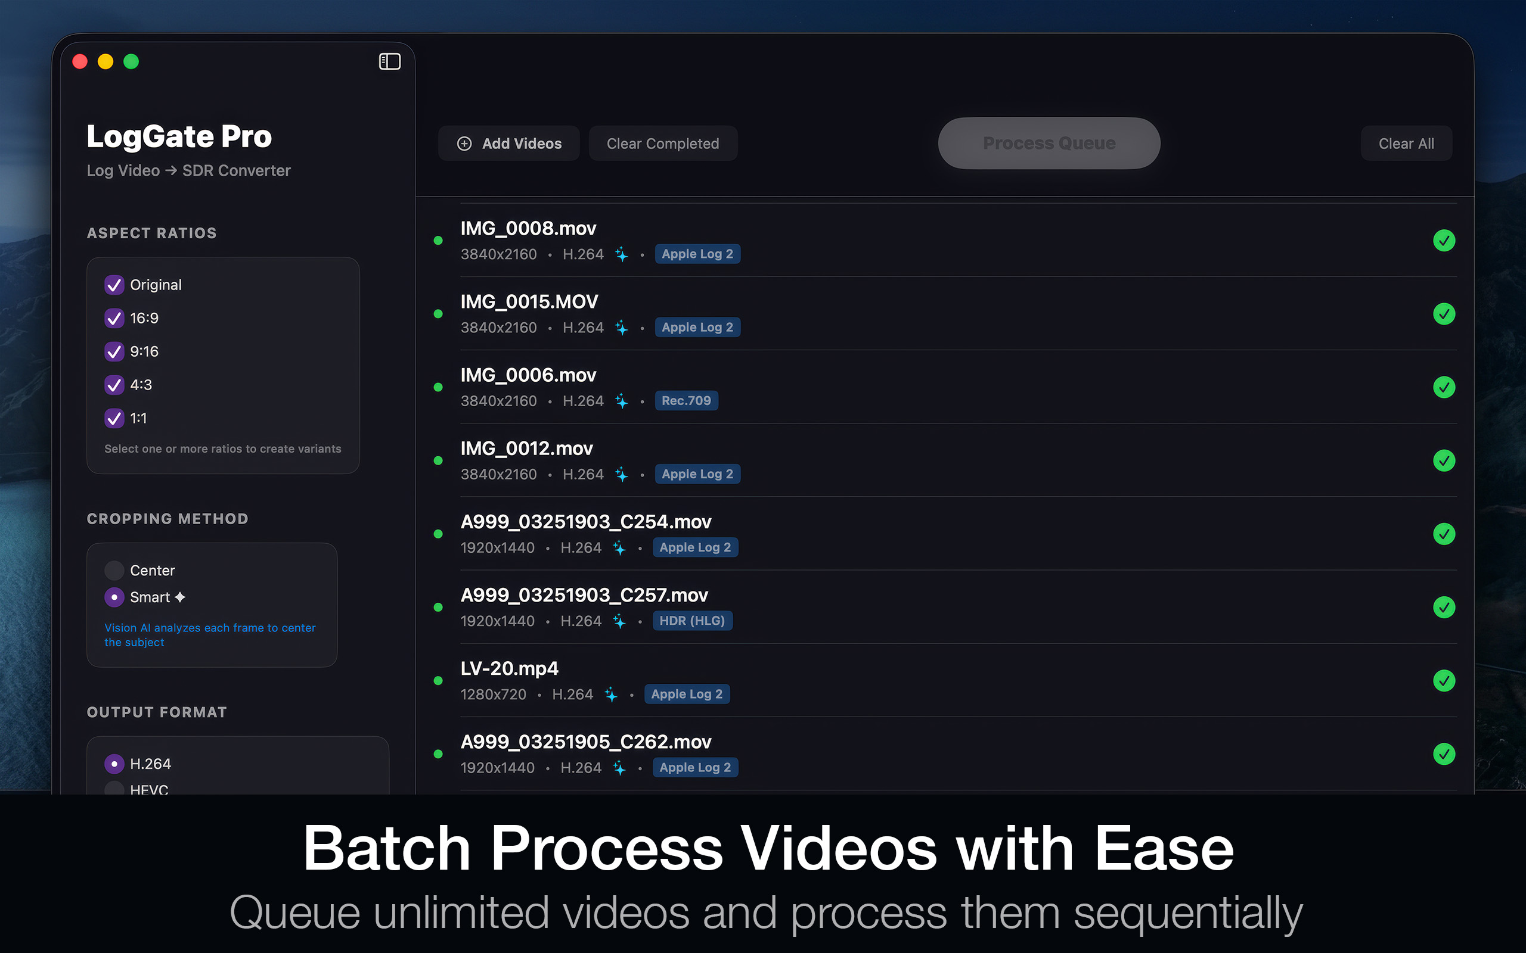This screenshot has width=1526, height=953.
Task: Click the Process Queue button
Action: click(x=1048, y=143)
